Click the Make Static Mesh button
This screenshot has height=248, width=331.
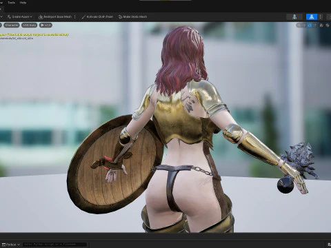[132, 17]
